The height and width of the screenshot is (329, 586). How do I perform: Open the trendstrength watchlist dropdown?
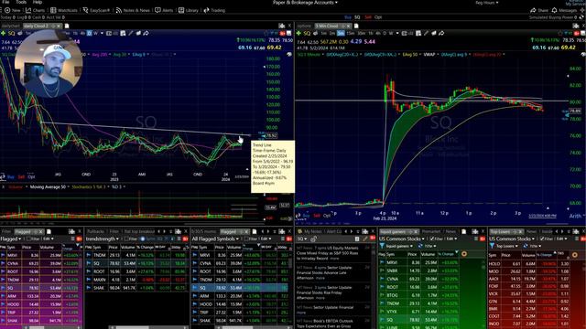[103, 239]
